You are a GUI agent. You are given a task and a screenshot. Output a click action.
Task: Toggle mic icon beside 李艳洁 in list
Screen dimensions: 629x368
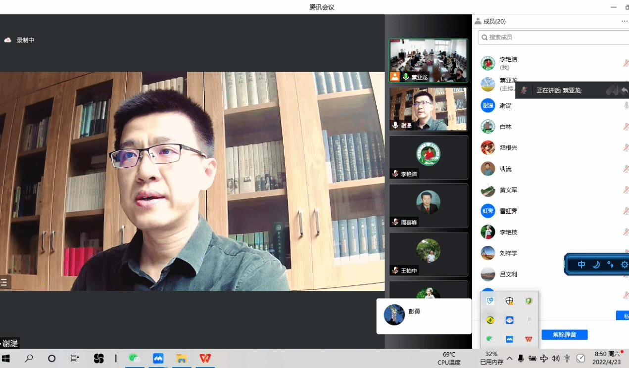(x=626, y=63)
